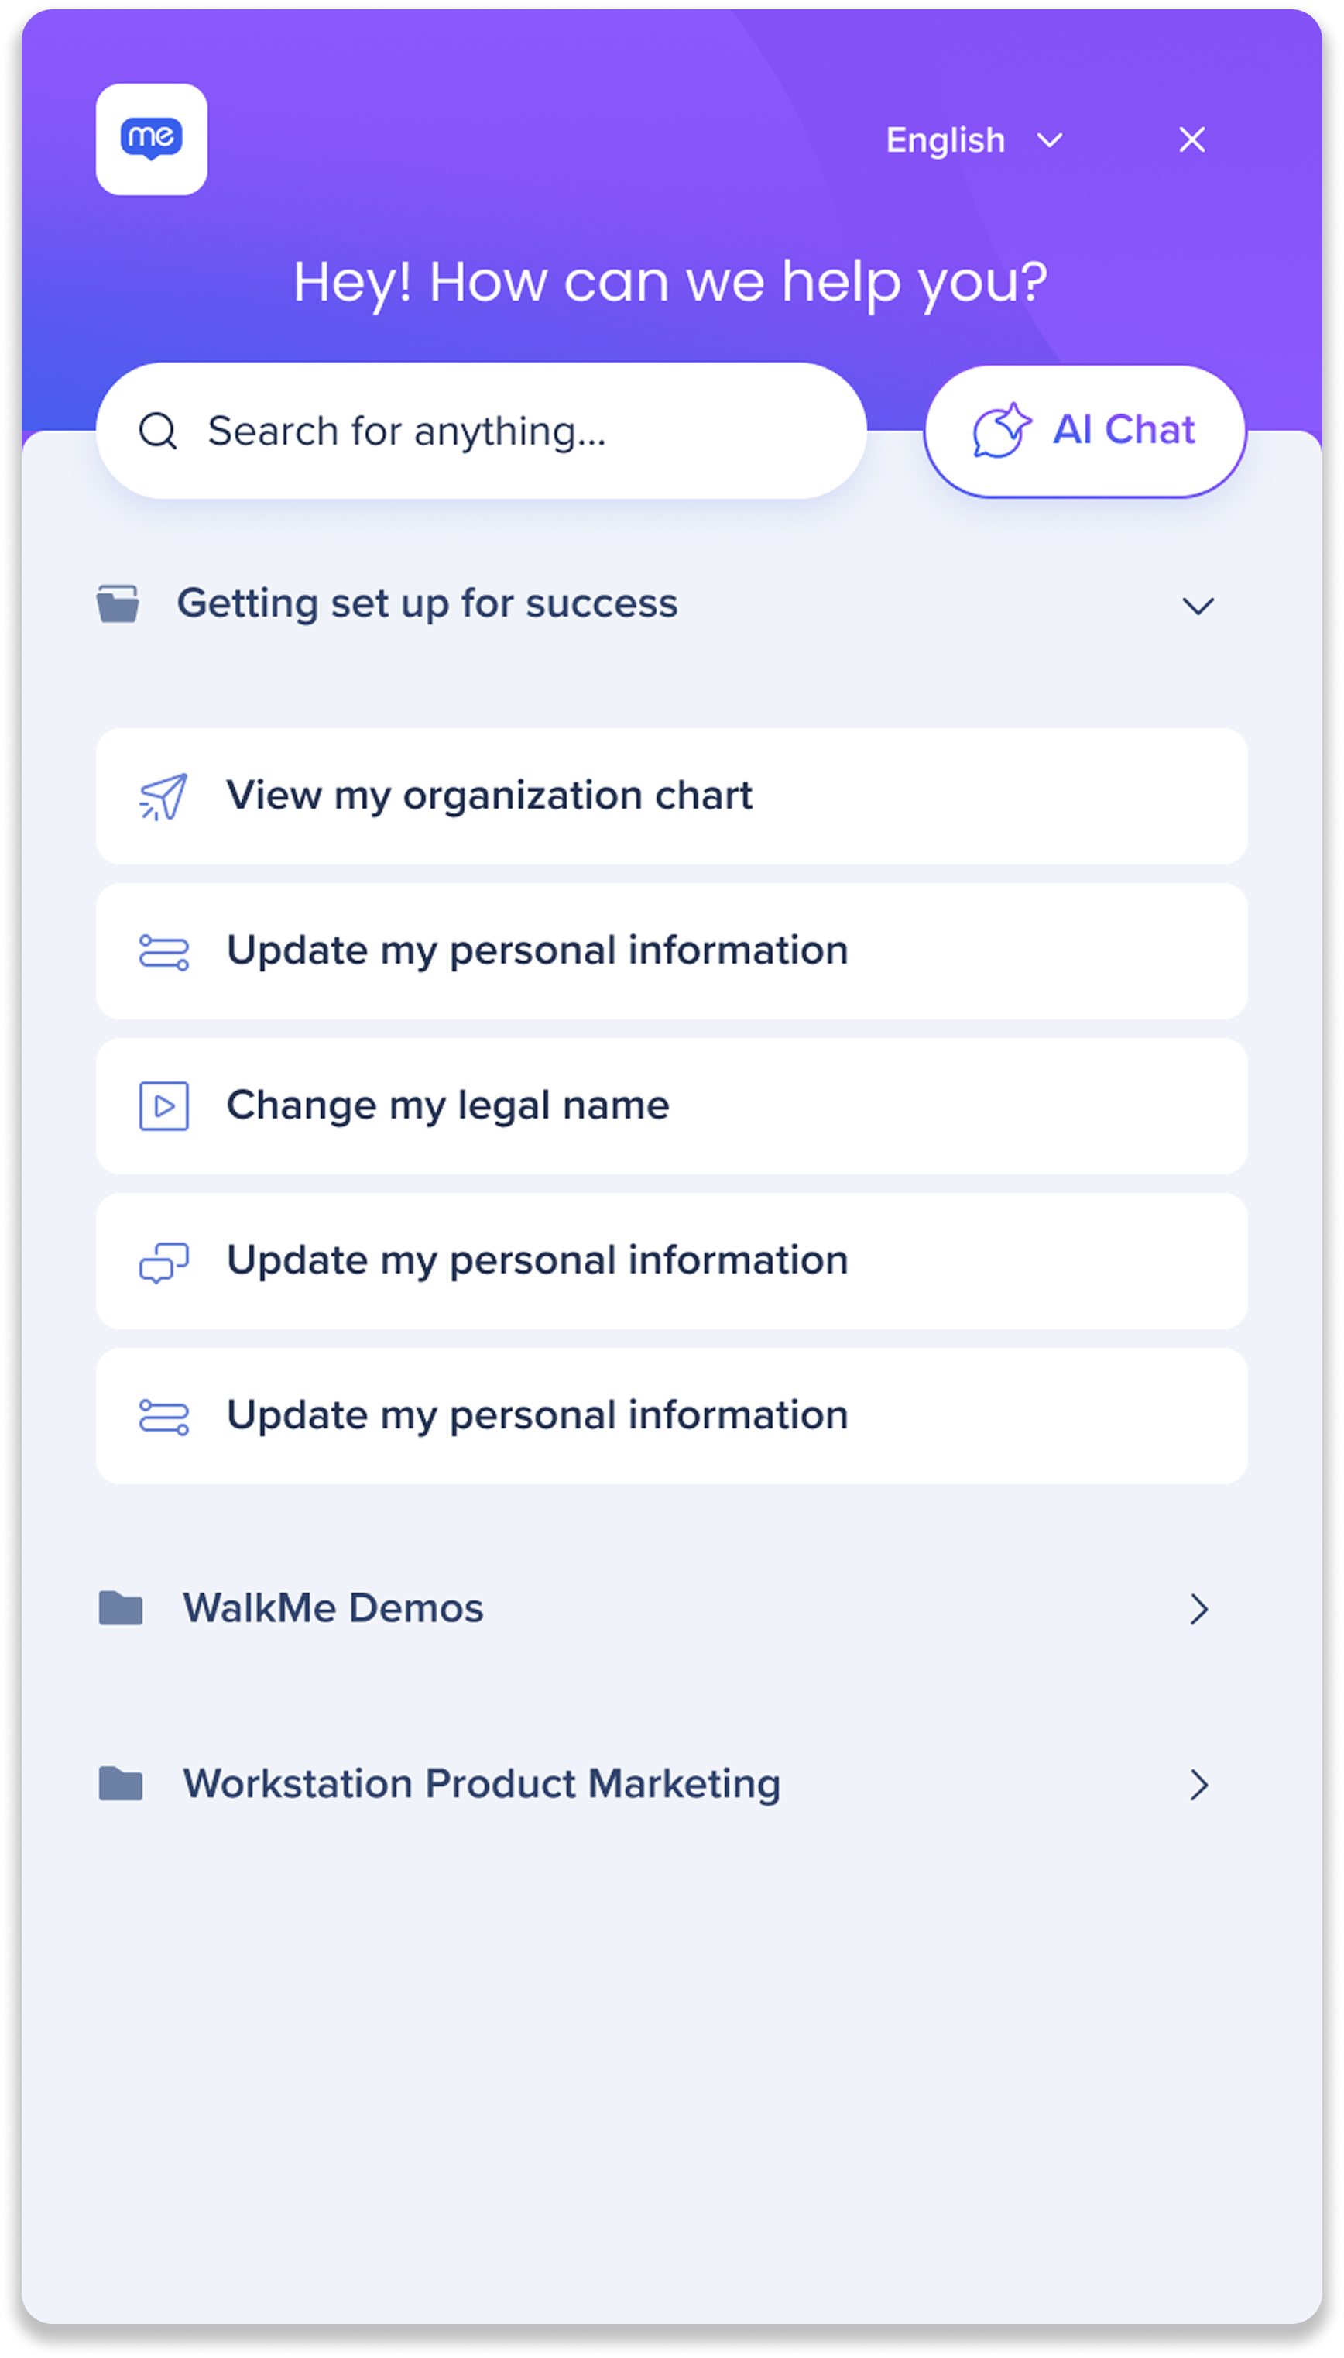Expand Workstation Product Marketing chevron
The image size is (1344, 2358).
(1199, 1786)
